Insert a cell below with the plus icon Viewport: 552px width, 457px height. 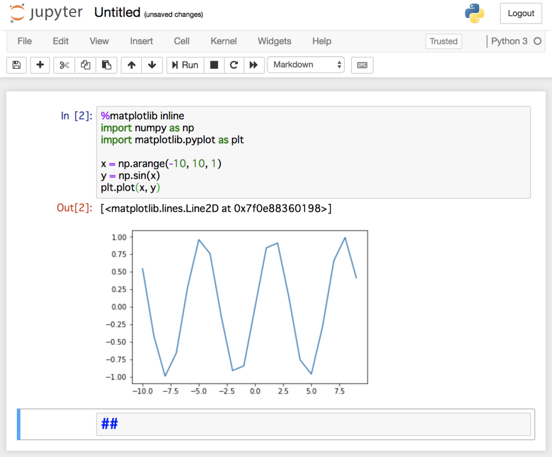coord(40,65)
